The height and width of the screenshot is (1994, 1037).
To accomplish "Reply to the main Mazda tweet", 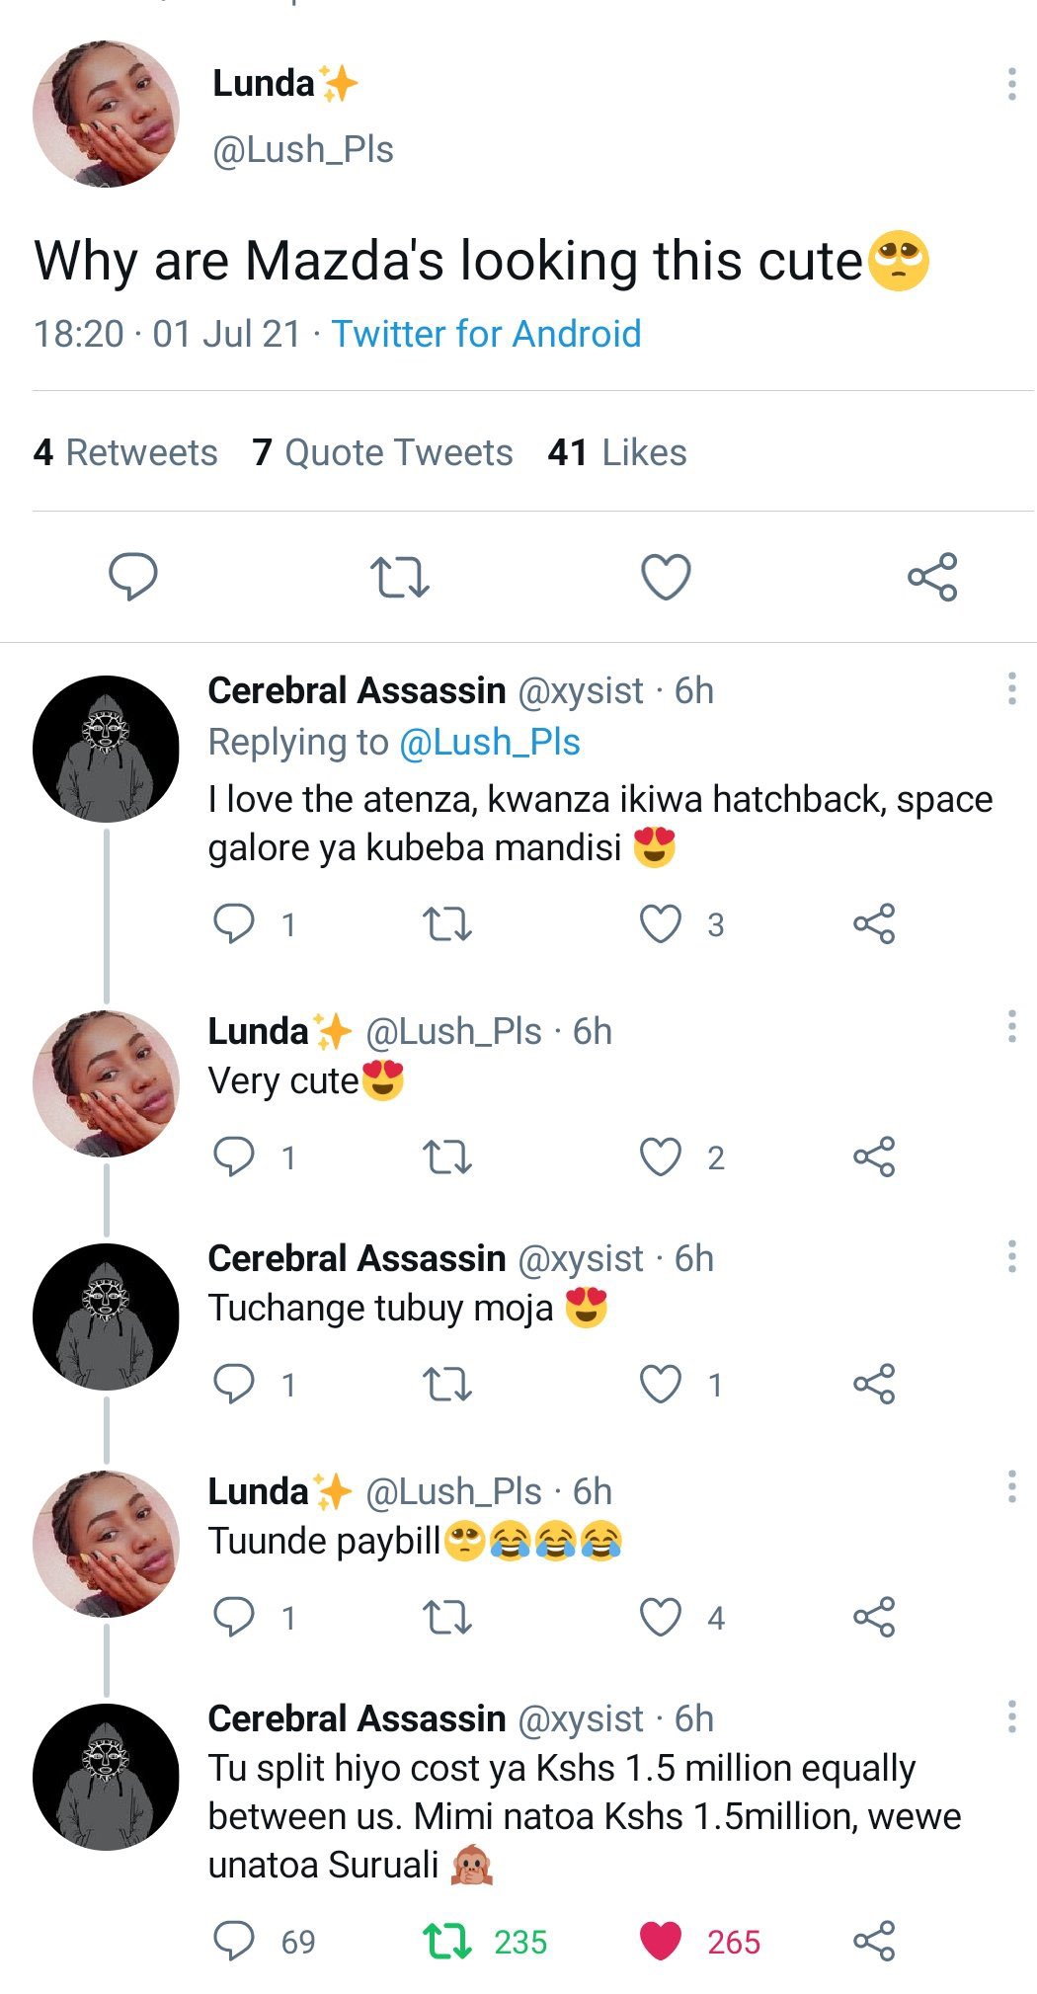I will [132, 577].
